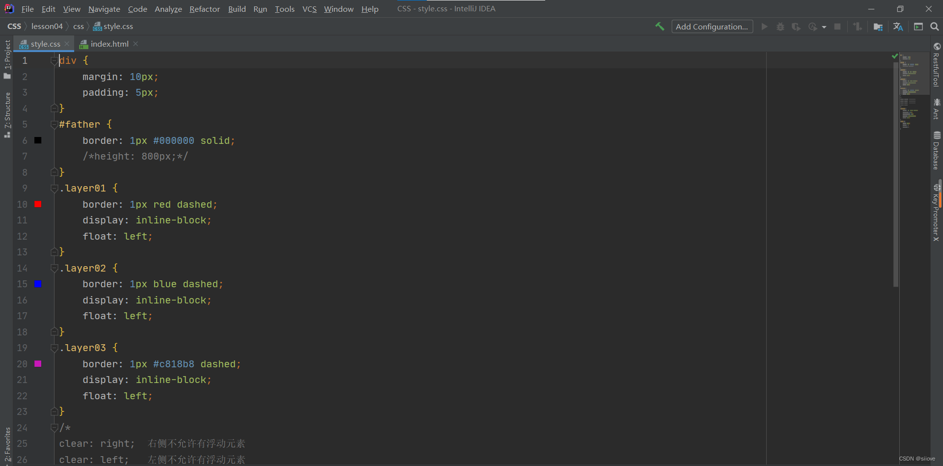Collapse the .layer01 CSS rule

[54, 188]
